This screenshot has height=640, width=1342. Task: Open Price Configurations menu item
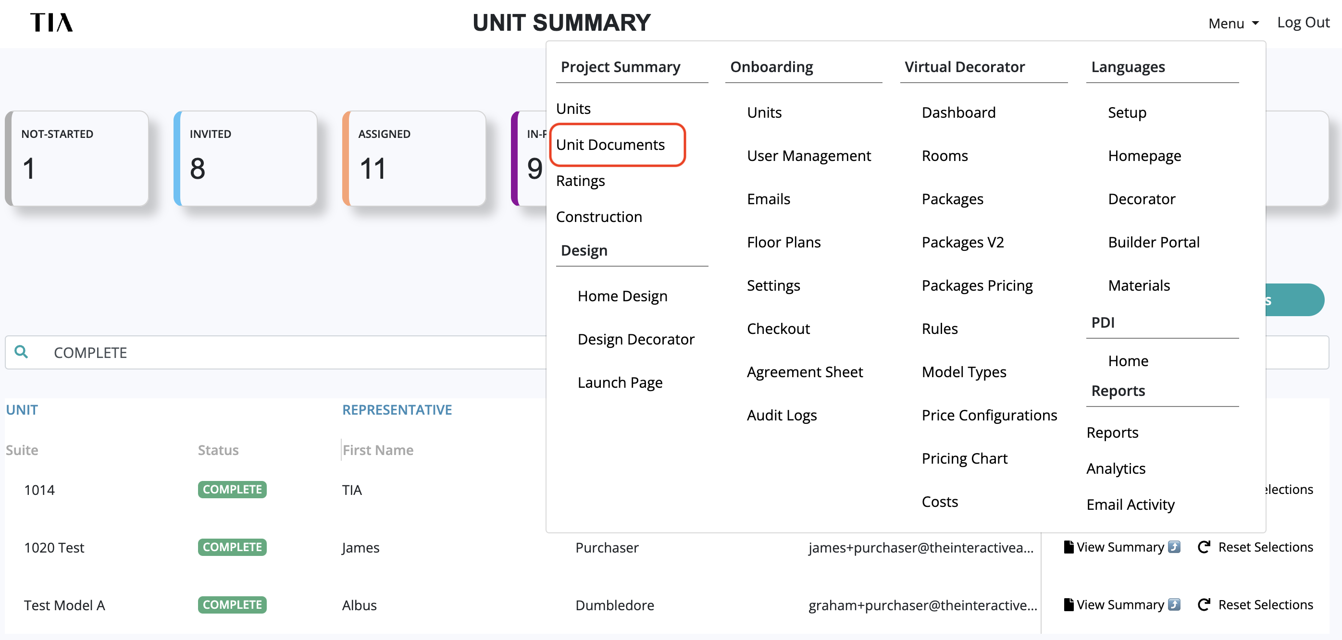pyautogui.click(x=989, y=415)
